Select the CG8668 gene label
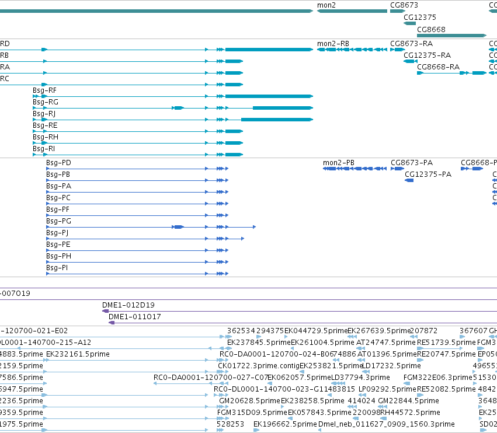Screen dimensions: 497x433 pyautogui.click(x=431, y=29)
